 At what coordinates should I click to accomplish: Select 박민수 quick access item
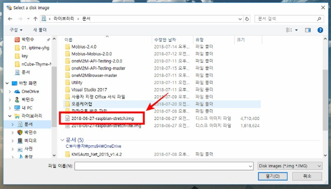coord(28,39)
